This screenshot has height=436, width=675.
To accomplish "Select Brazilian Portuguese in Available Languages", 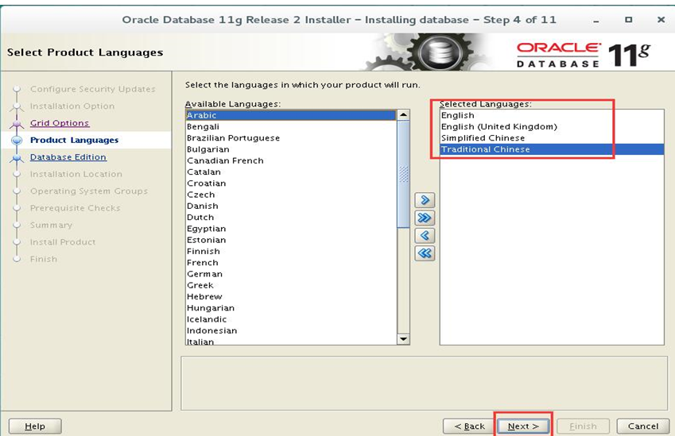I will (x=291, y=138).
